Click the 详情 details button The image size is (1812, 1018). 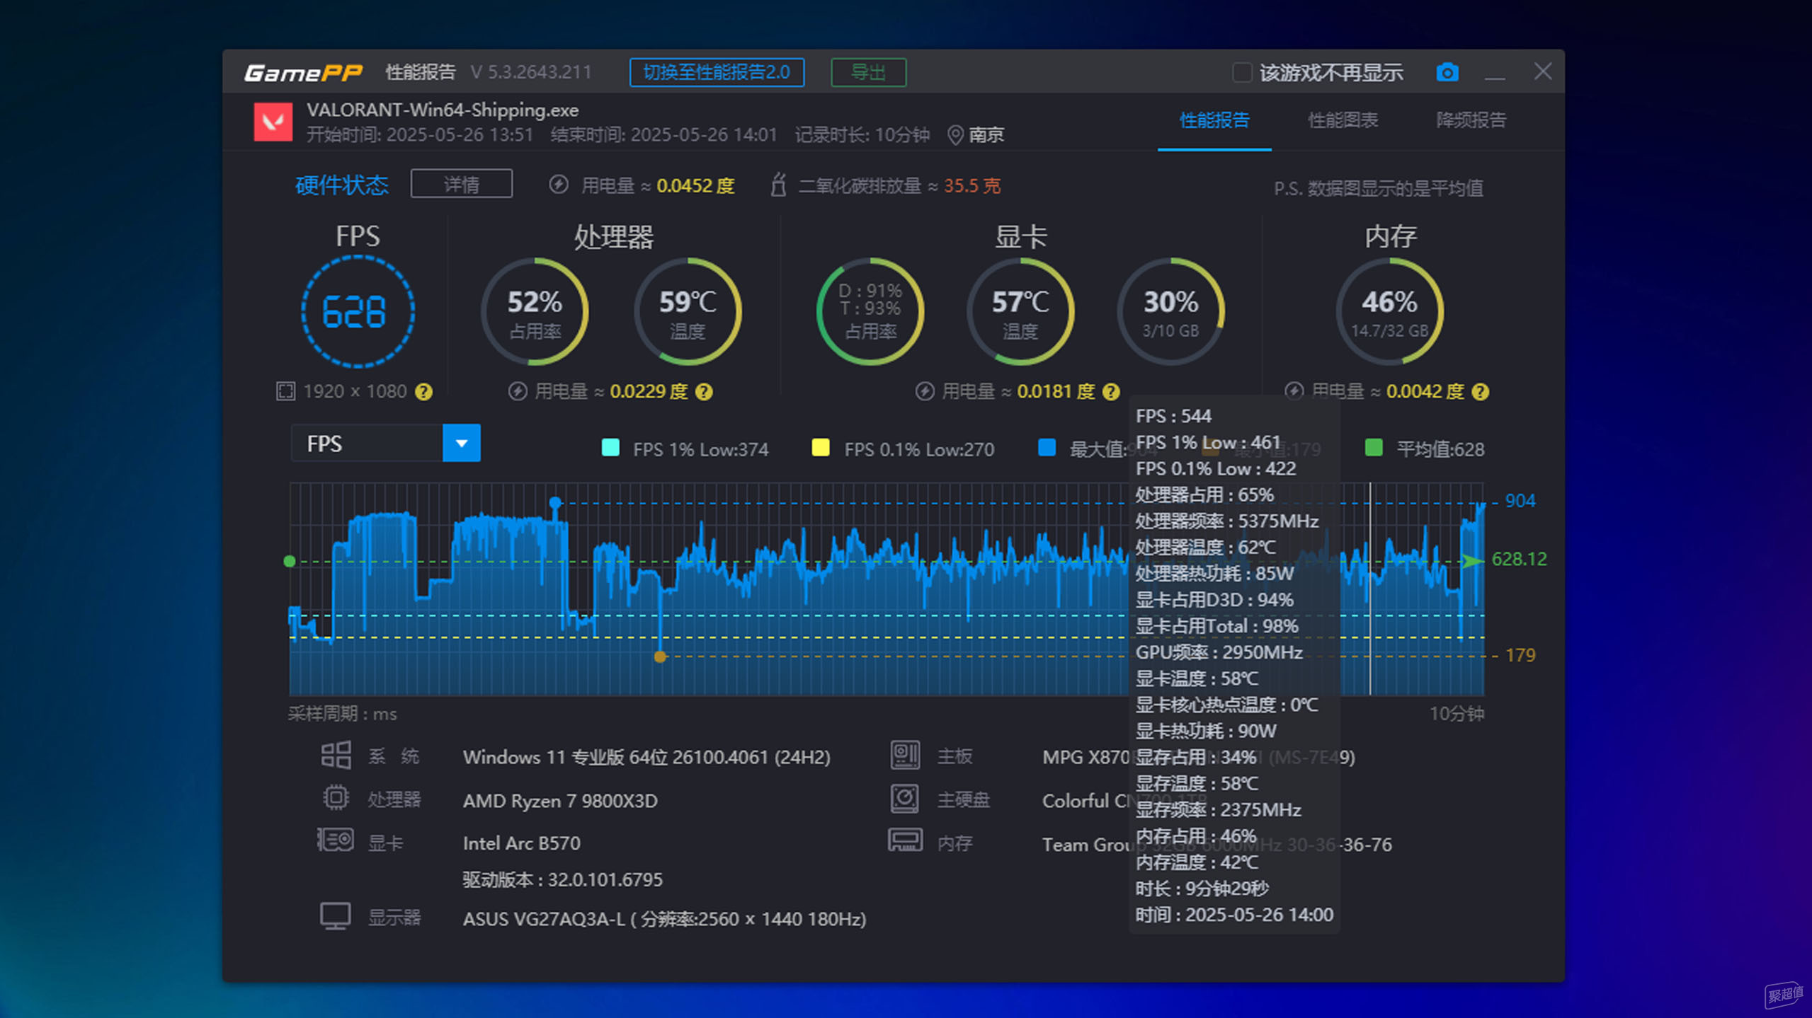click(x=462, y=184)
